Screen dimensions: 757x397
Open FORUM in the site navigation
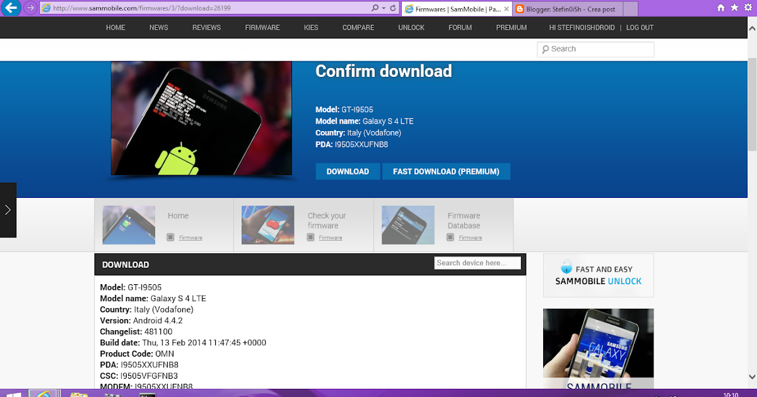(461, 28)
